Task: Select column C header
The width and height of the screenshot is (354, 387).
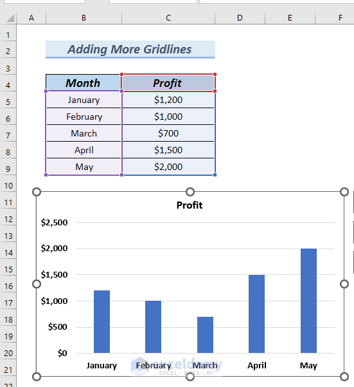Action: point(168,18)
